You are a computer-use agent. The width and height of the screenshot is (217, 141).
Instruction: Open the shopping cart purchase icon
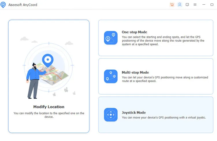click(172, 5)
